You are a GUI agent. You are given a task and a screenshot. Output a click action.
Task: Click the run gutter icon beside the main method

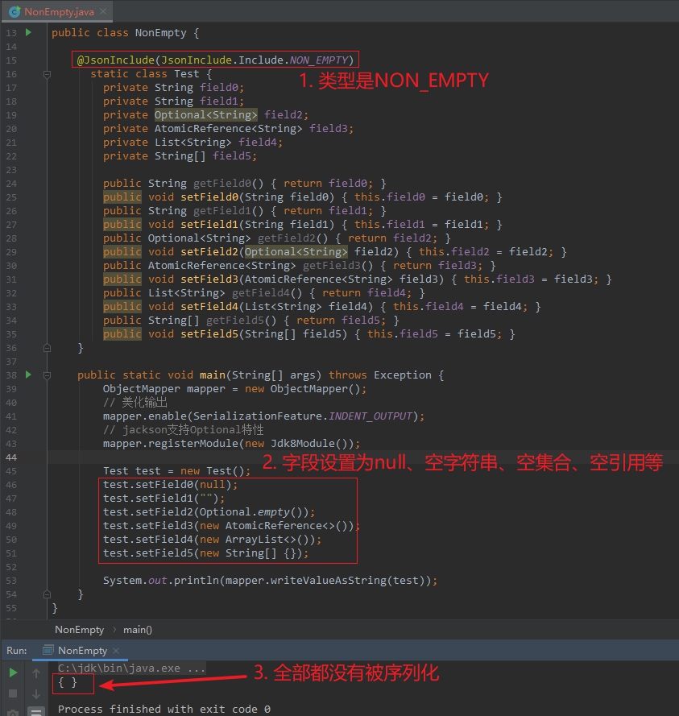tap(28, 375)
